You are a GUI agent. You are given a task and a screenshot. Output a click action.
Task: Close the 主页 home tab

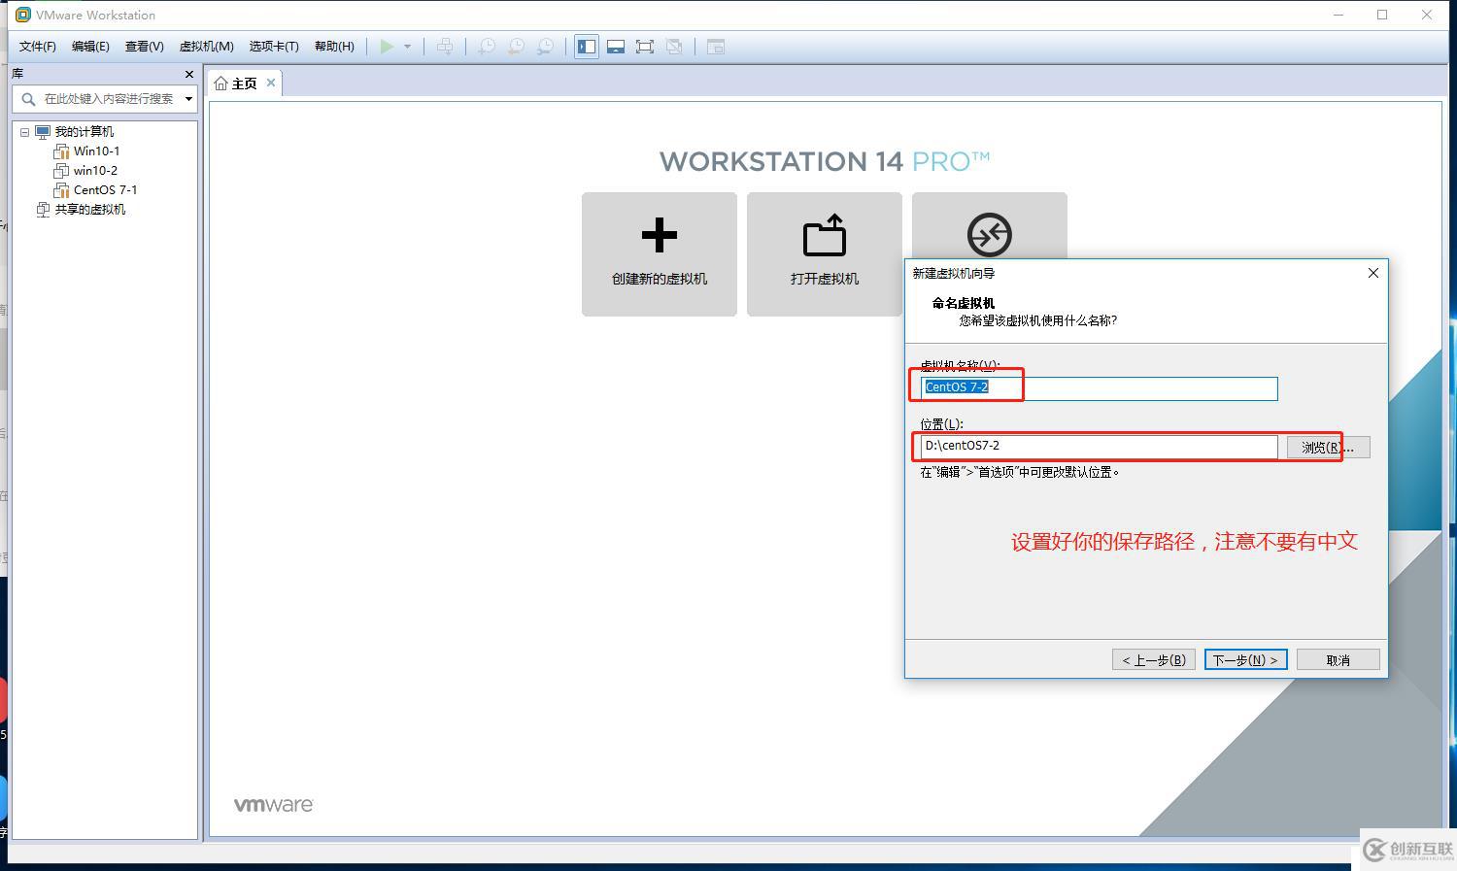pyautogui.click(x=271, y=83)
